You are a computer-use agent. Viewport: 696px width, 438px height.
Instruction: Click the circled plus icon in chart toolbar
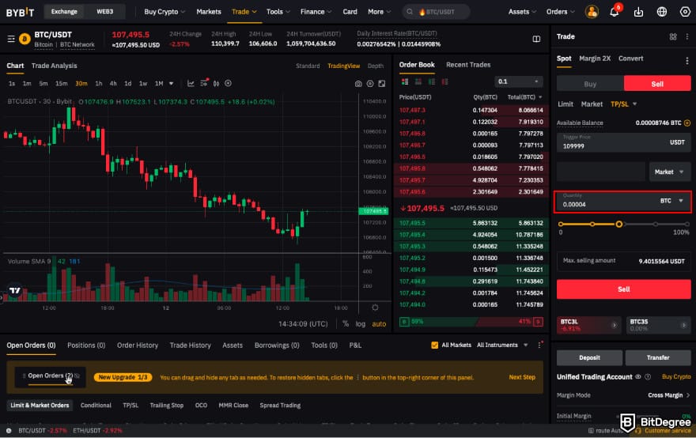pos(228,83)
